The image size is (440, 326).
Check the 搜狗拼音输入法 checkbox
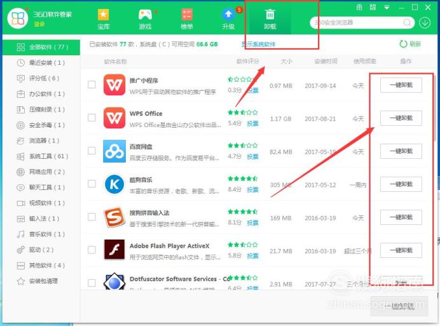point(92,217)
